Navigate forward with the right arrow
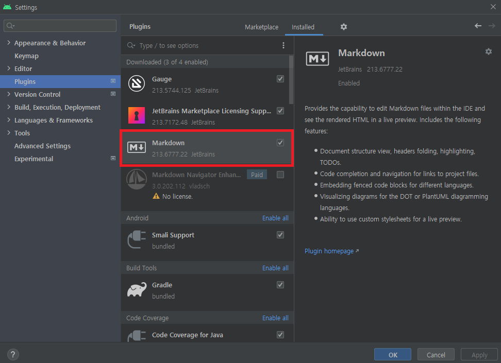 click(x=492, y=26)
